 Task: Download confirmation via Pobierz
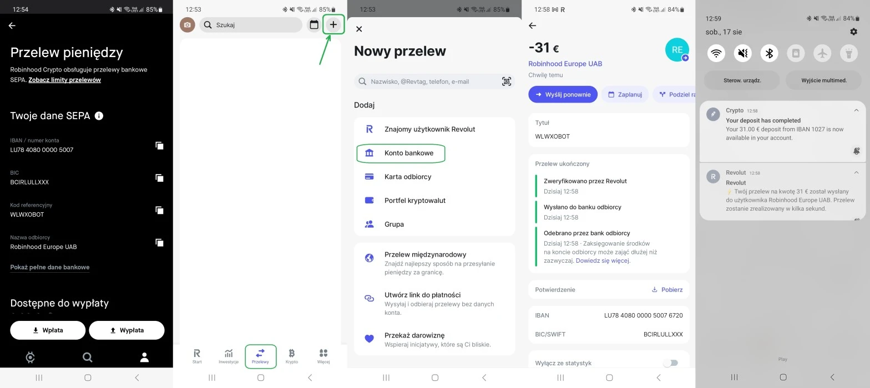tap(667, 289)
